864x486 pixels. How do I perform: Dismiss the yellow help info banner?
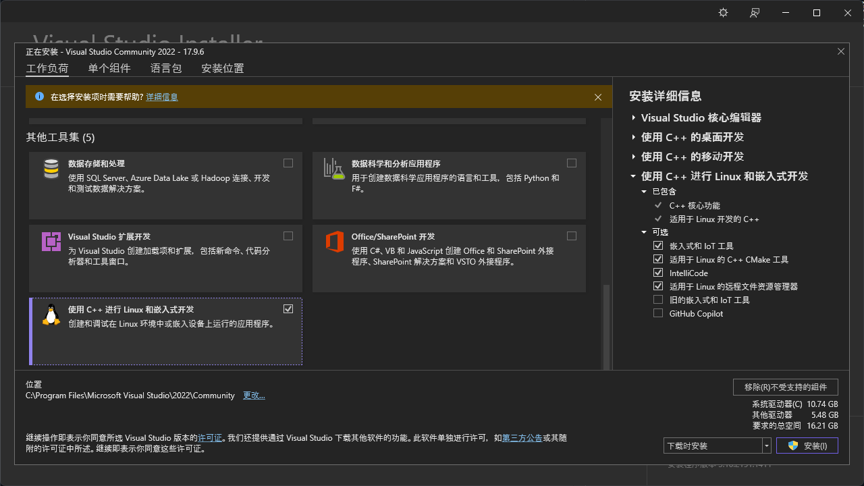[x=598, y=97]
